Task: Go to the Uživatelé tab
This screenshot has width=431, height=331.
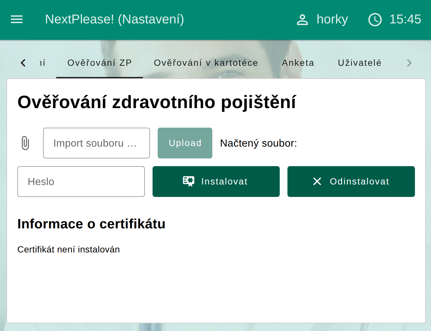Action: click(x=360, y=63)
